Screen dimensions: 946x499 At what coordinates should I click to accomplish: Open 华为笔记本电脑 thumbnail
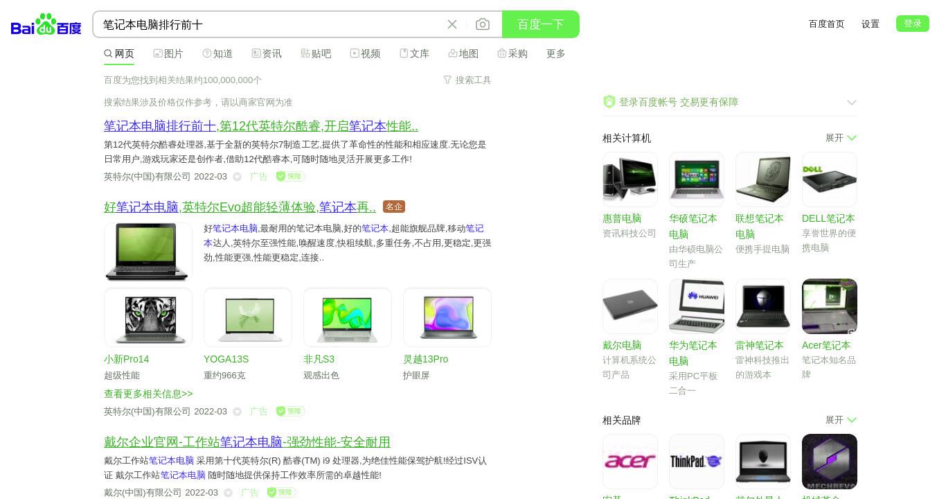pyautogui.click(x=697, y=306)
